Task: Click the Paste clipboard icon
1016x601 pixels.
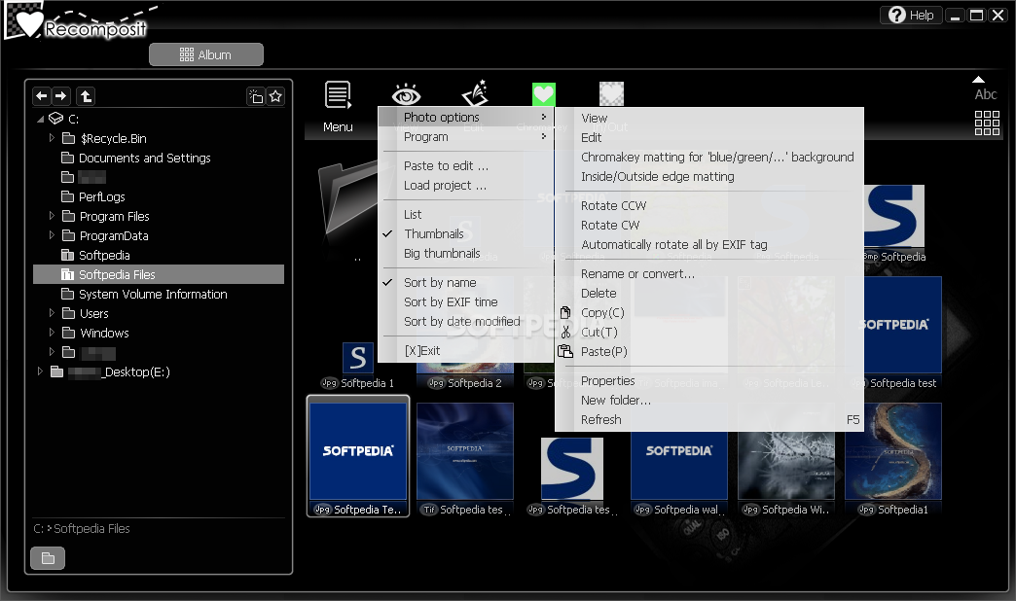Action: 565,352
